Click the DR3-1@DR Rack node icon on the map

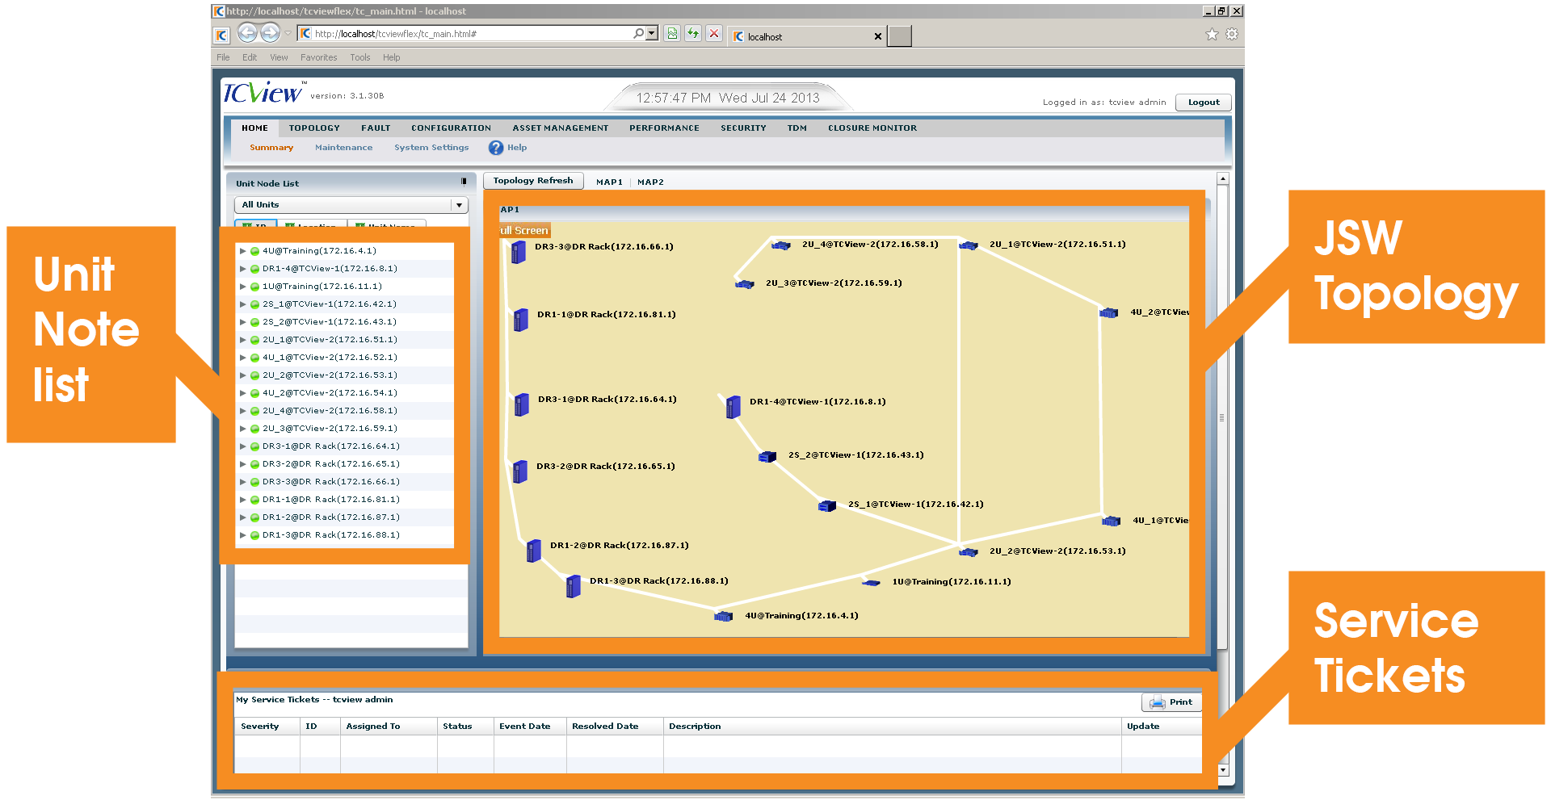(522, 404)
